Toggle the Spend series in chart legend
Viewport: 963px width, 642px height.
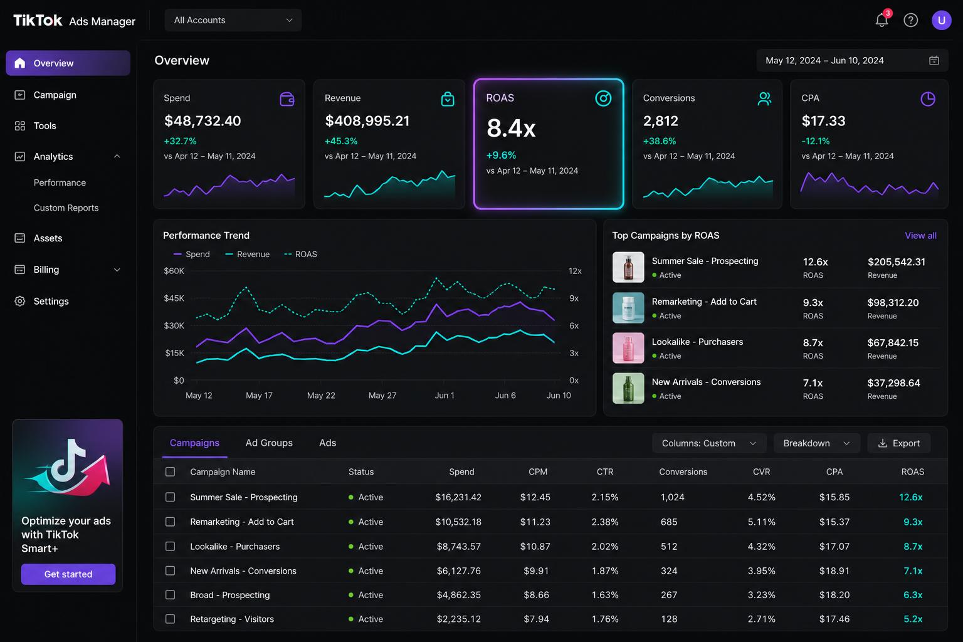click(191, 254)
